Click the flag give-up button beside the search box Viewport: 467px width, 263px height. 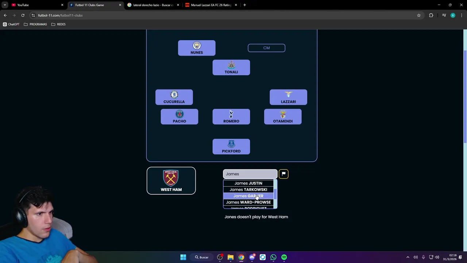pyautogui.click(x=283, y=174)
